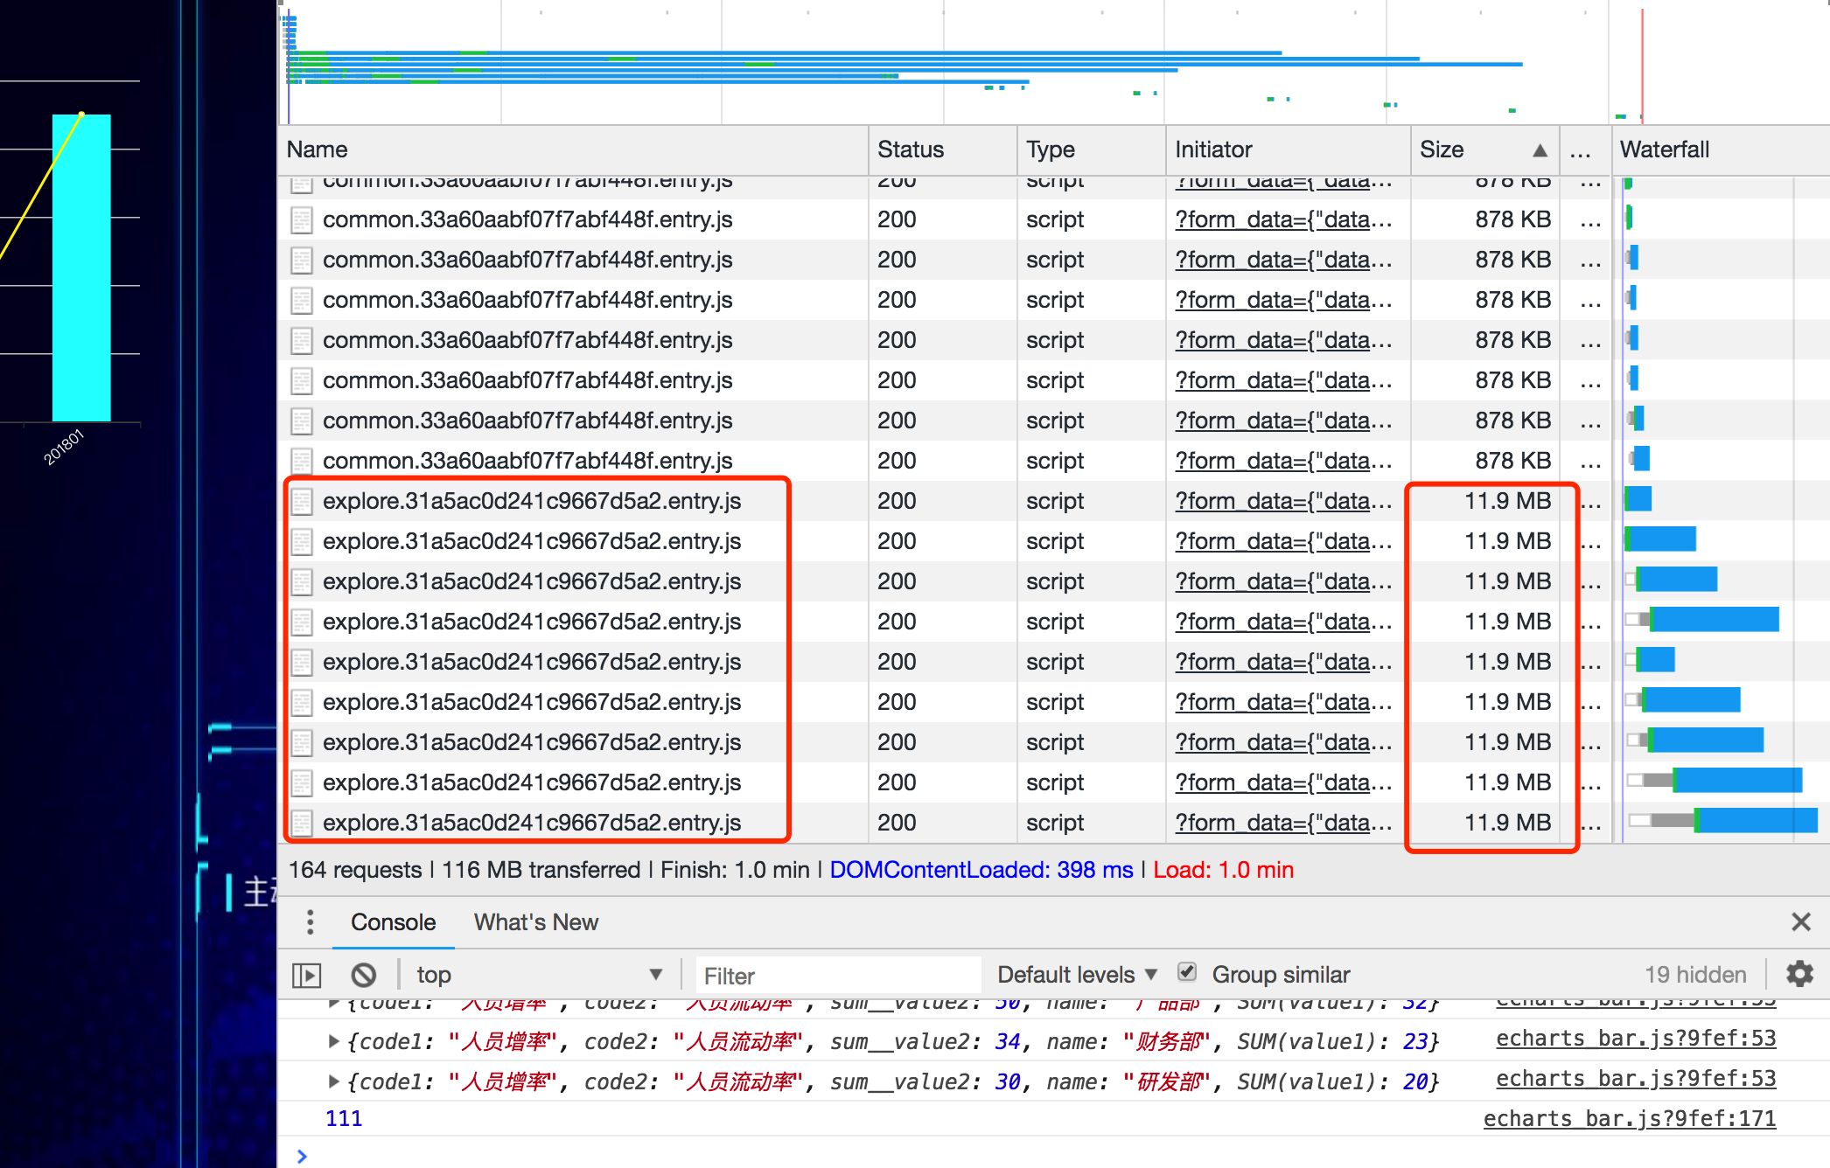The image size is (1830, 1168).
Task: Open the DevTools kebab menu
Action: pyautogui.click(x=311, y=922)
